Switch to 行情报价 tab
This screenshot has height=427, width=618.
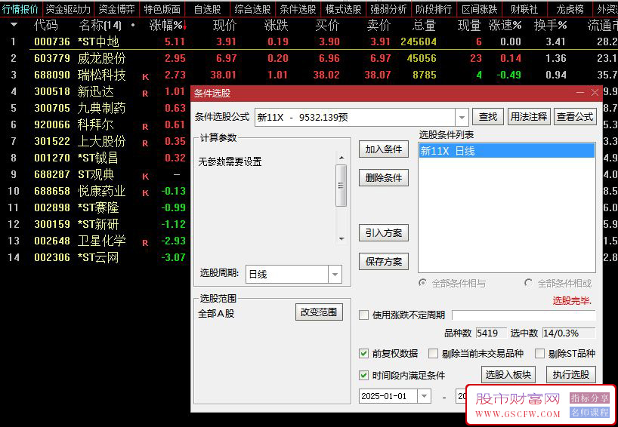tap(20, 8)
